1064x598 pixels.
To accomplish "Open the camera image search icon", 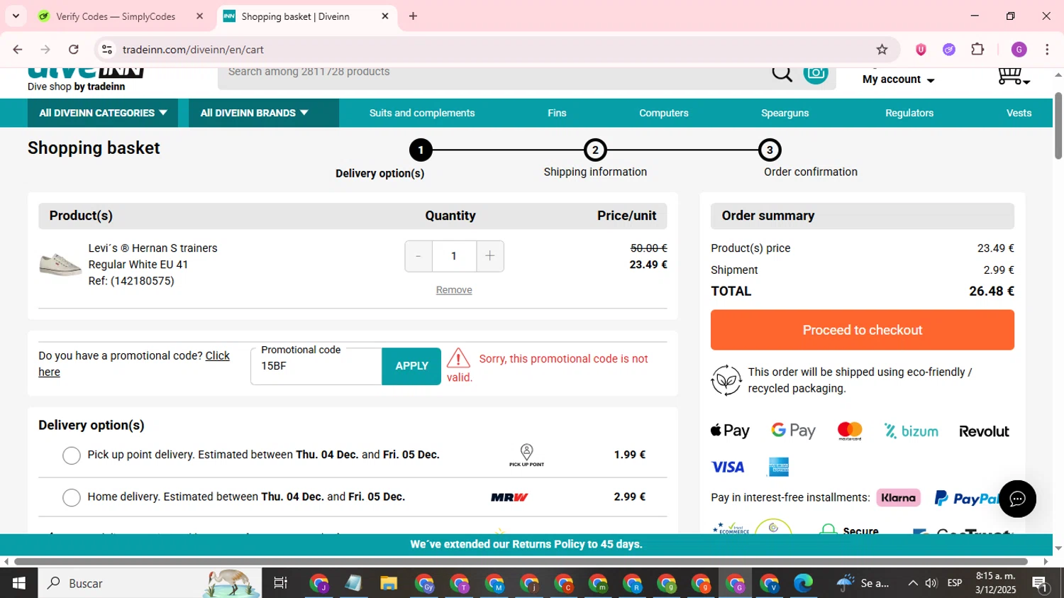I will point(816,73).
